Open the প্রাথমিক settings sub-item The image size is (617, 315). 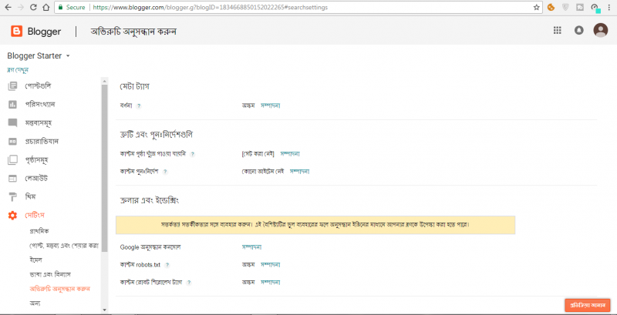point(39,231)
